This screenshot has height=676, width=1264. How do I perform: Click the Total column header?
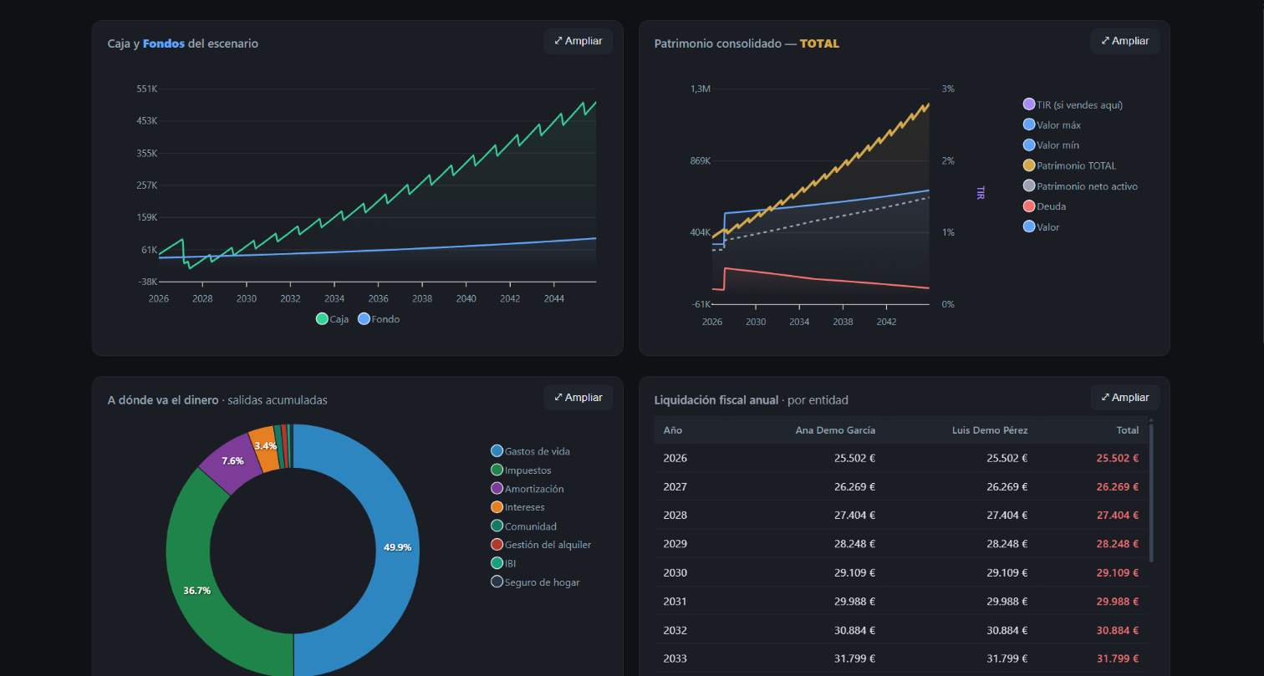(x=1127, y=430)
